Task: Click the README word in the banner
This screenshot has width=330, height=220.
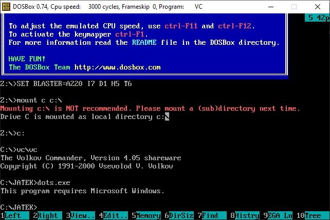Action: pos(144,42)
